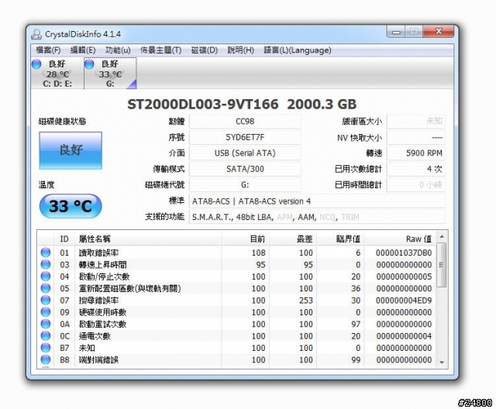The height and width of the screenshot is (409, 496).
Task: Click the scroll up arrow of SMART list
Action: [442, 237]
